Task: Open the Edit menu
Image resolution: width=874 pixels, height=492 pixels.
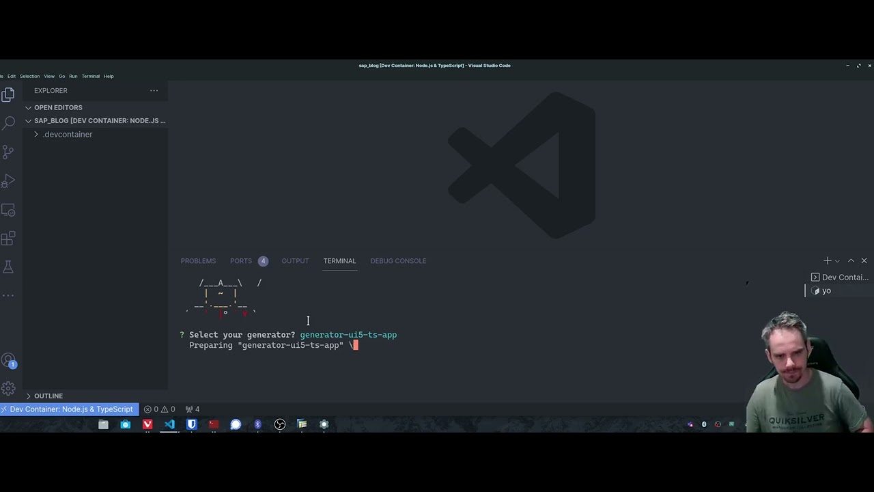Action: click(12, 76)
